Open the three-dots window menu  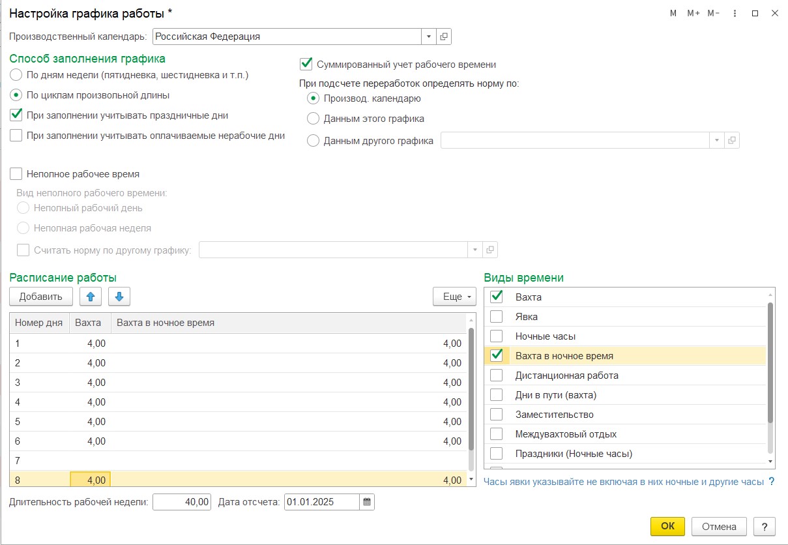tap(735, 14)
